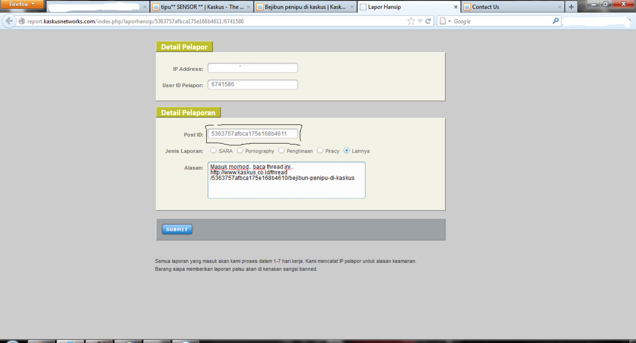Click the IP Address field
The width and height of the screenshot is (636, 343).
click(x=253, y=68)
